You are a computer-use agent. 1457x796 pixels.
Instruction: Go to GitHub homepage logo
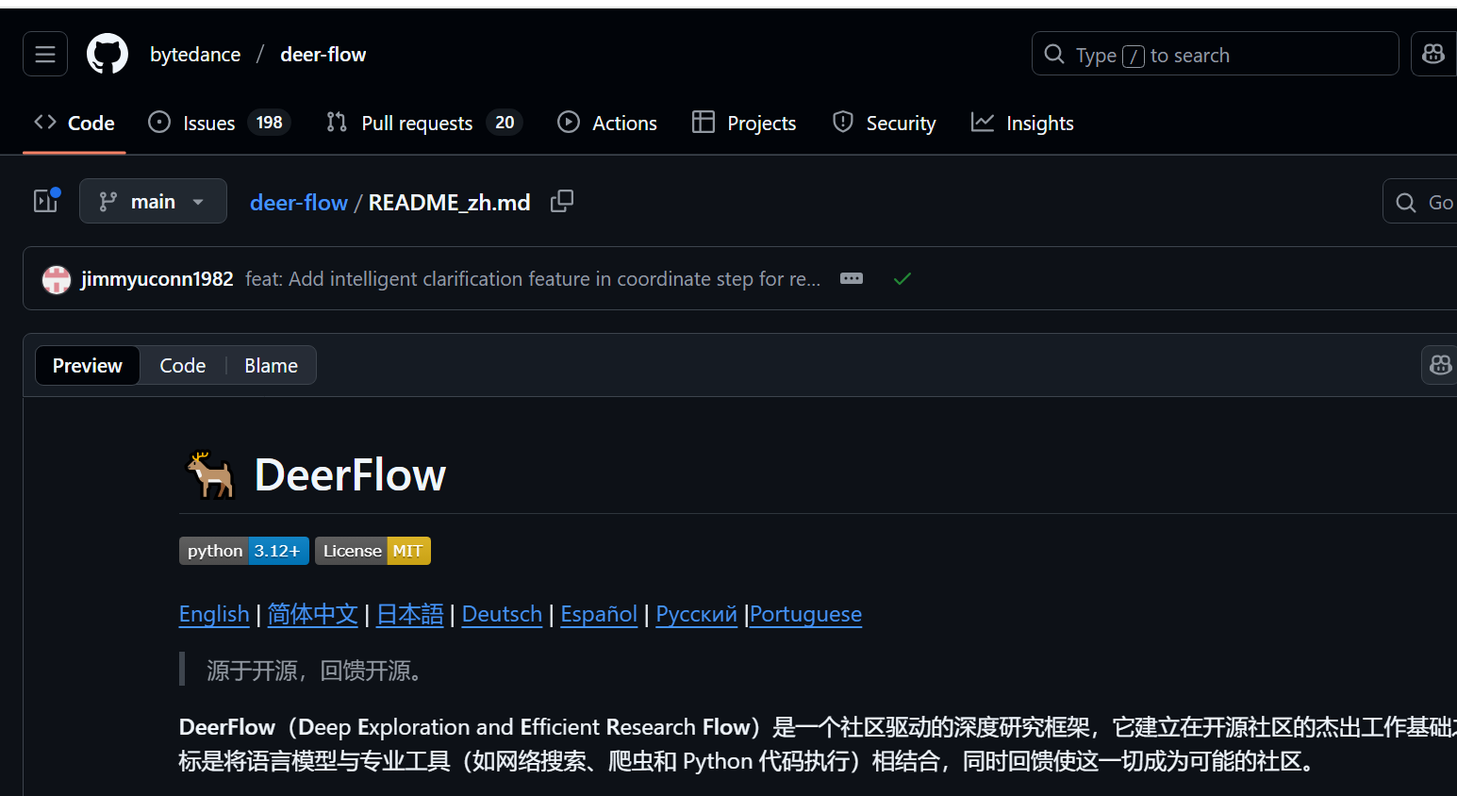(108, 55)
